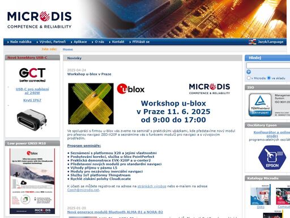Click the date 2025-01-20
The height and width of the screenshot is (218, 290).
(76, 208)
